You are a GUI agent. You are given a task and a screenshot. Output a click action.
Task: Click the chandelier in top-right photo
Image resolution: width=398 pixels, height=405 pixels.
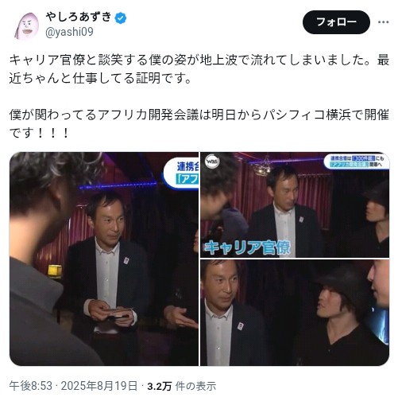262,168
